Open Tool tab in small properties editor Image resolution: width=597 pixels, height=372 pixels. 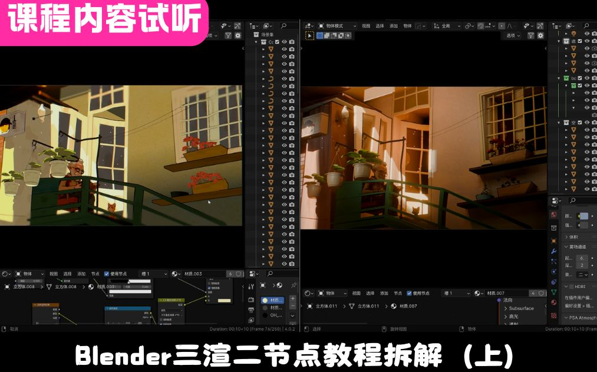(x=251, y=287)
